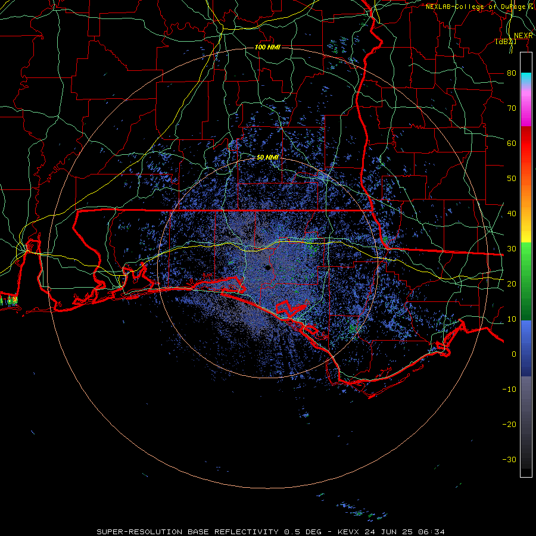Screen dimensions: 536x536
Task: Click the KEVX station ID in the caption
Action: 348,532
